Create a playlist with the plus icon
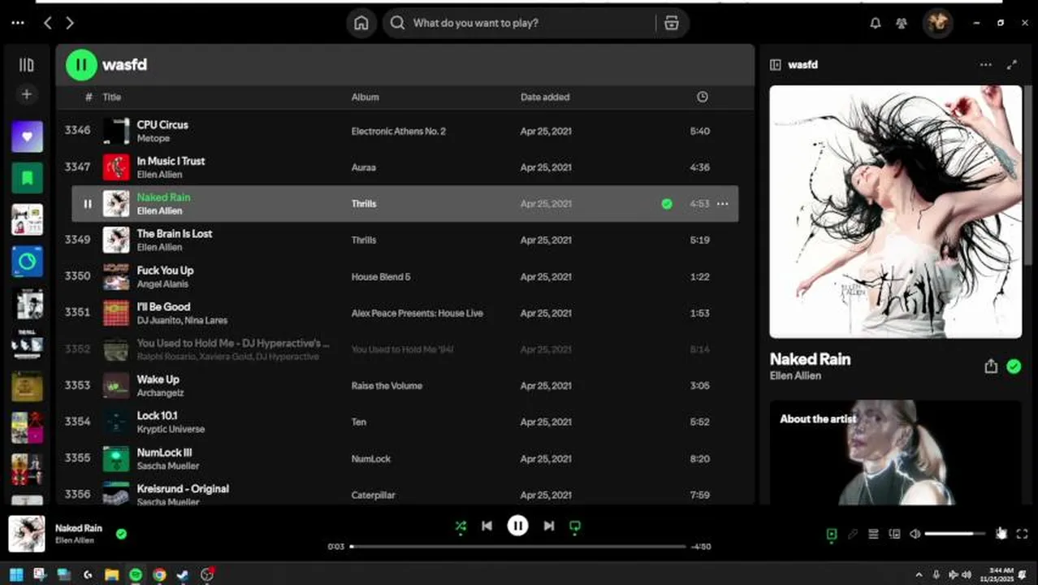This screenshot has width=1038, height=585. pyautogui.click(x=27, y=95)
